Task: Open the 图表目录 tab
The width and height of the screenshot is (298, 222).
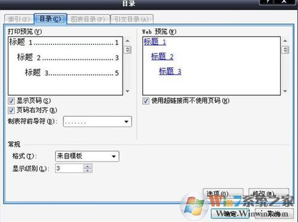Action: pos(88,19)
